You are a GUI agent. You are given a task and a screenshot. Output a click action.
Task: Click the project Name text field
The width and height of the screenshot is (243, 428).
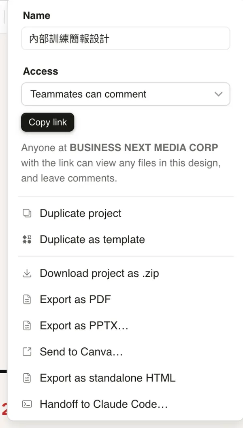(126, 39)
